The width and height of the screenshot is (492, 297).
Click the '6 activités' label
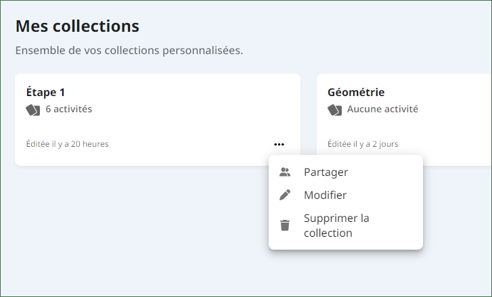point(69,109)
